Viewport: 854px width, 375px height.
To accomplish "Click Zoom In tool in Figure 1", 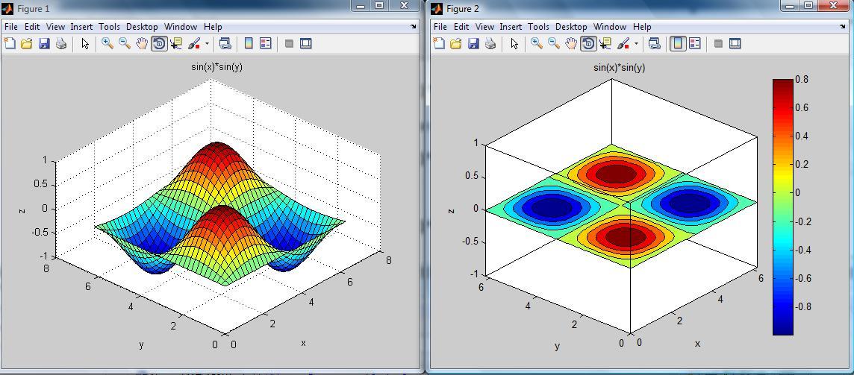I will click(107, 44).
